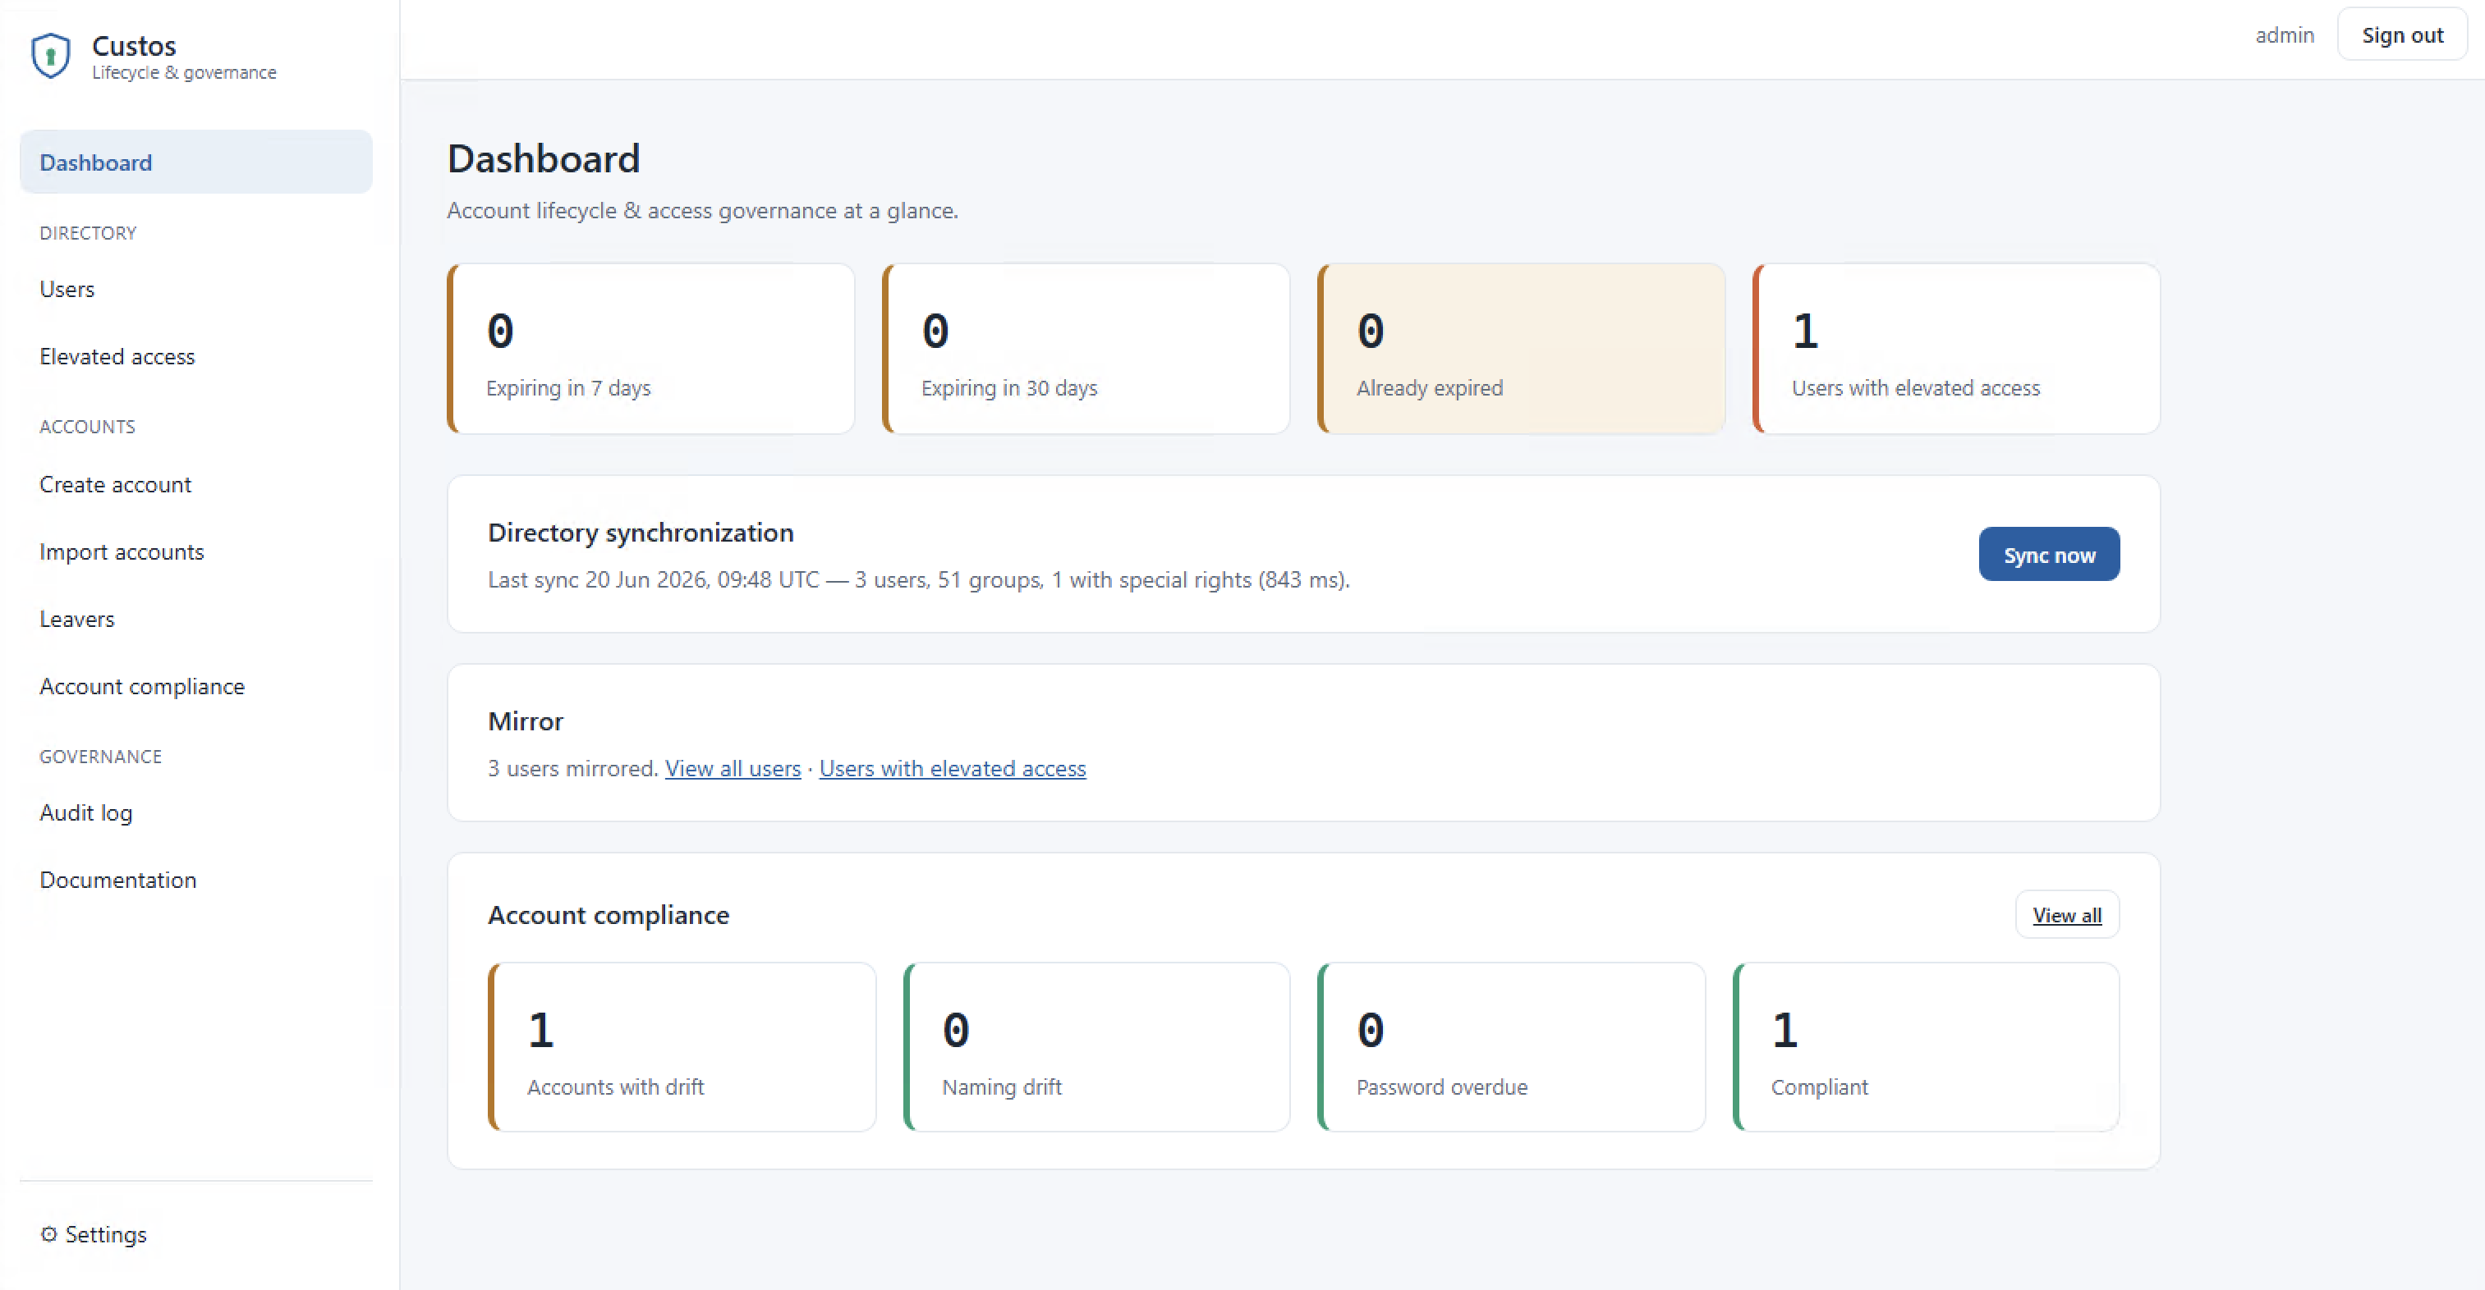Select Create account in the sidebar
This screenshot has height=1290, width=2485.
[x=115, y=485]
